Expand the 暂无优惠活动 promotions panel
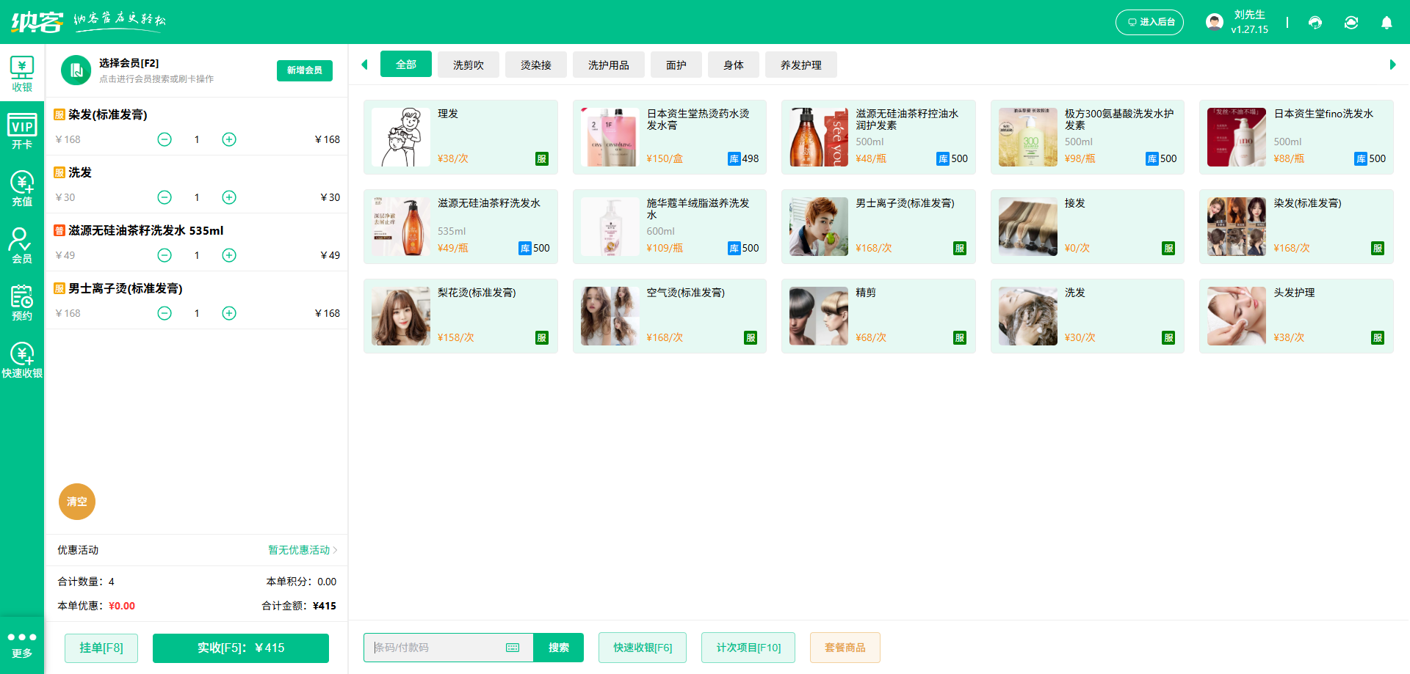 tap(300, 550)
